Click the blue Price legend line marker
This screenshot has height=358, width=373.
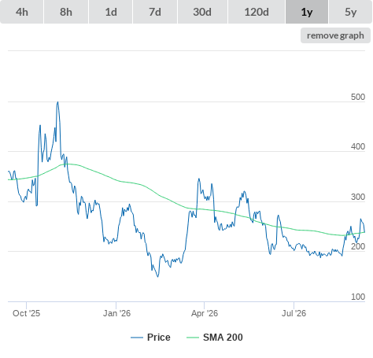click(137, 338)
